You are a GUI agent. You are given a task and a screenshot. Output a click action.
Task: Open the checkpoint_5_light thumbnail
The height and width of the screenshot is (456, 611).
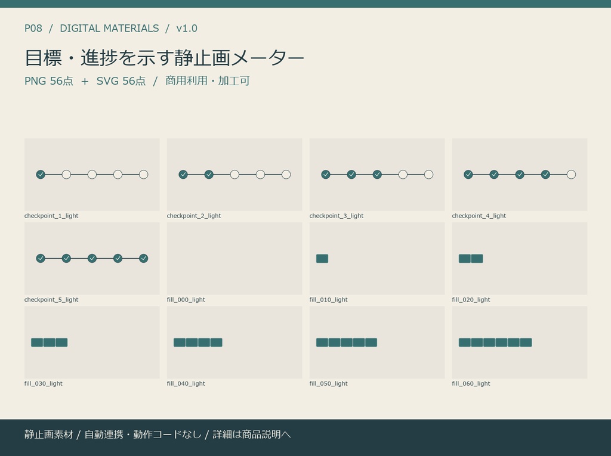pyautogui.click(x=92, y=259)
